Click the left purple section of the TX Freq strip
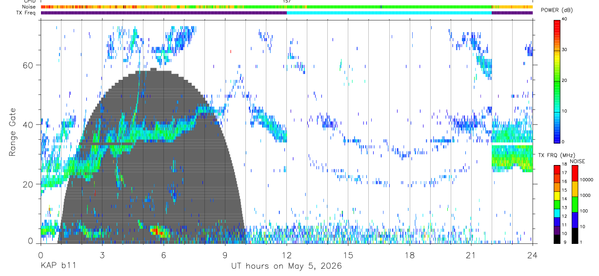 [163, 13]
